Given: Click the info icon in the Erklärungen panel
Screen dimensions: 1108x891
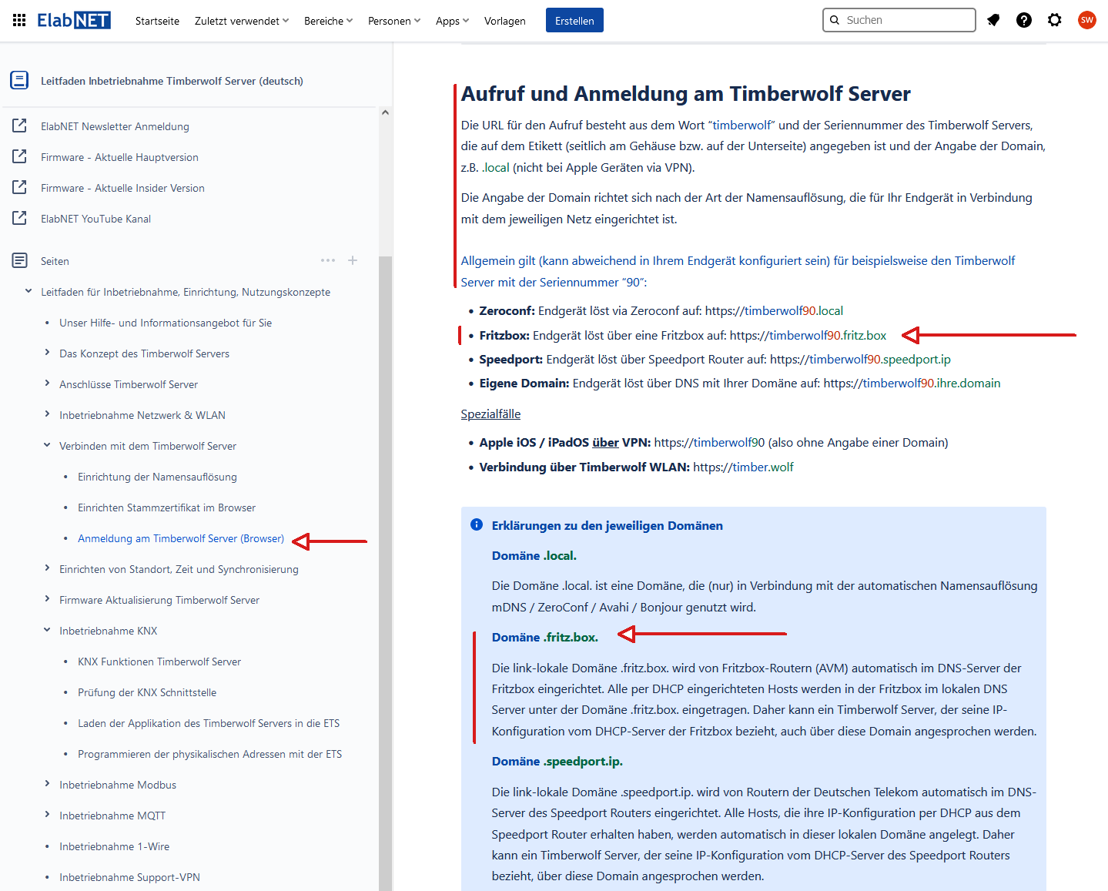Looking at the screenshot, I should click(477, 524).
